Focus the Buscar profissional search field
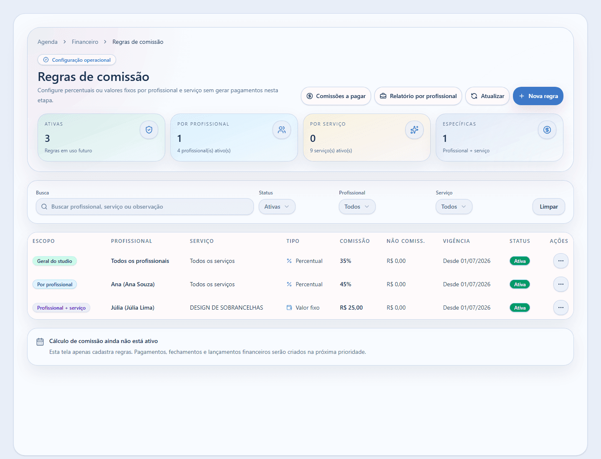The width and height of the screenshot is (601, 459). [x=145, y=207]
